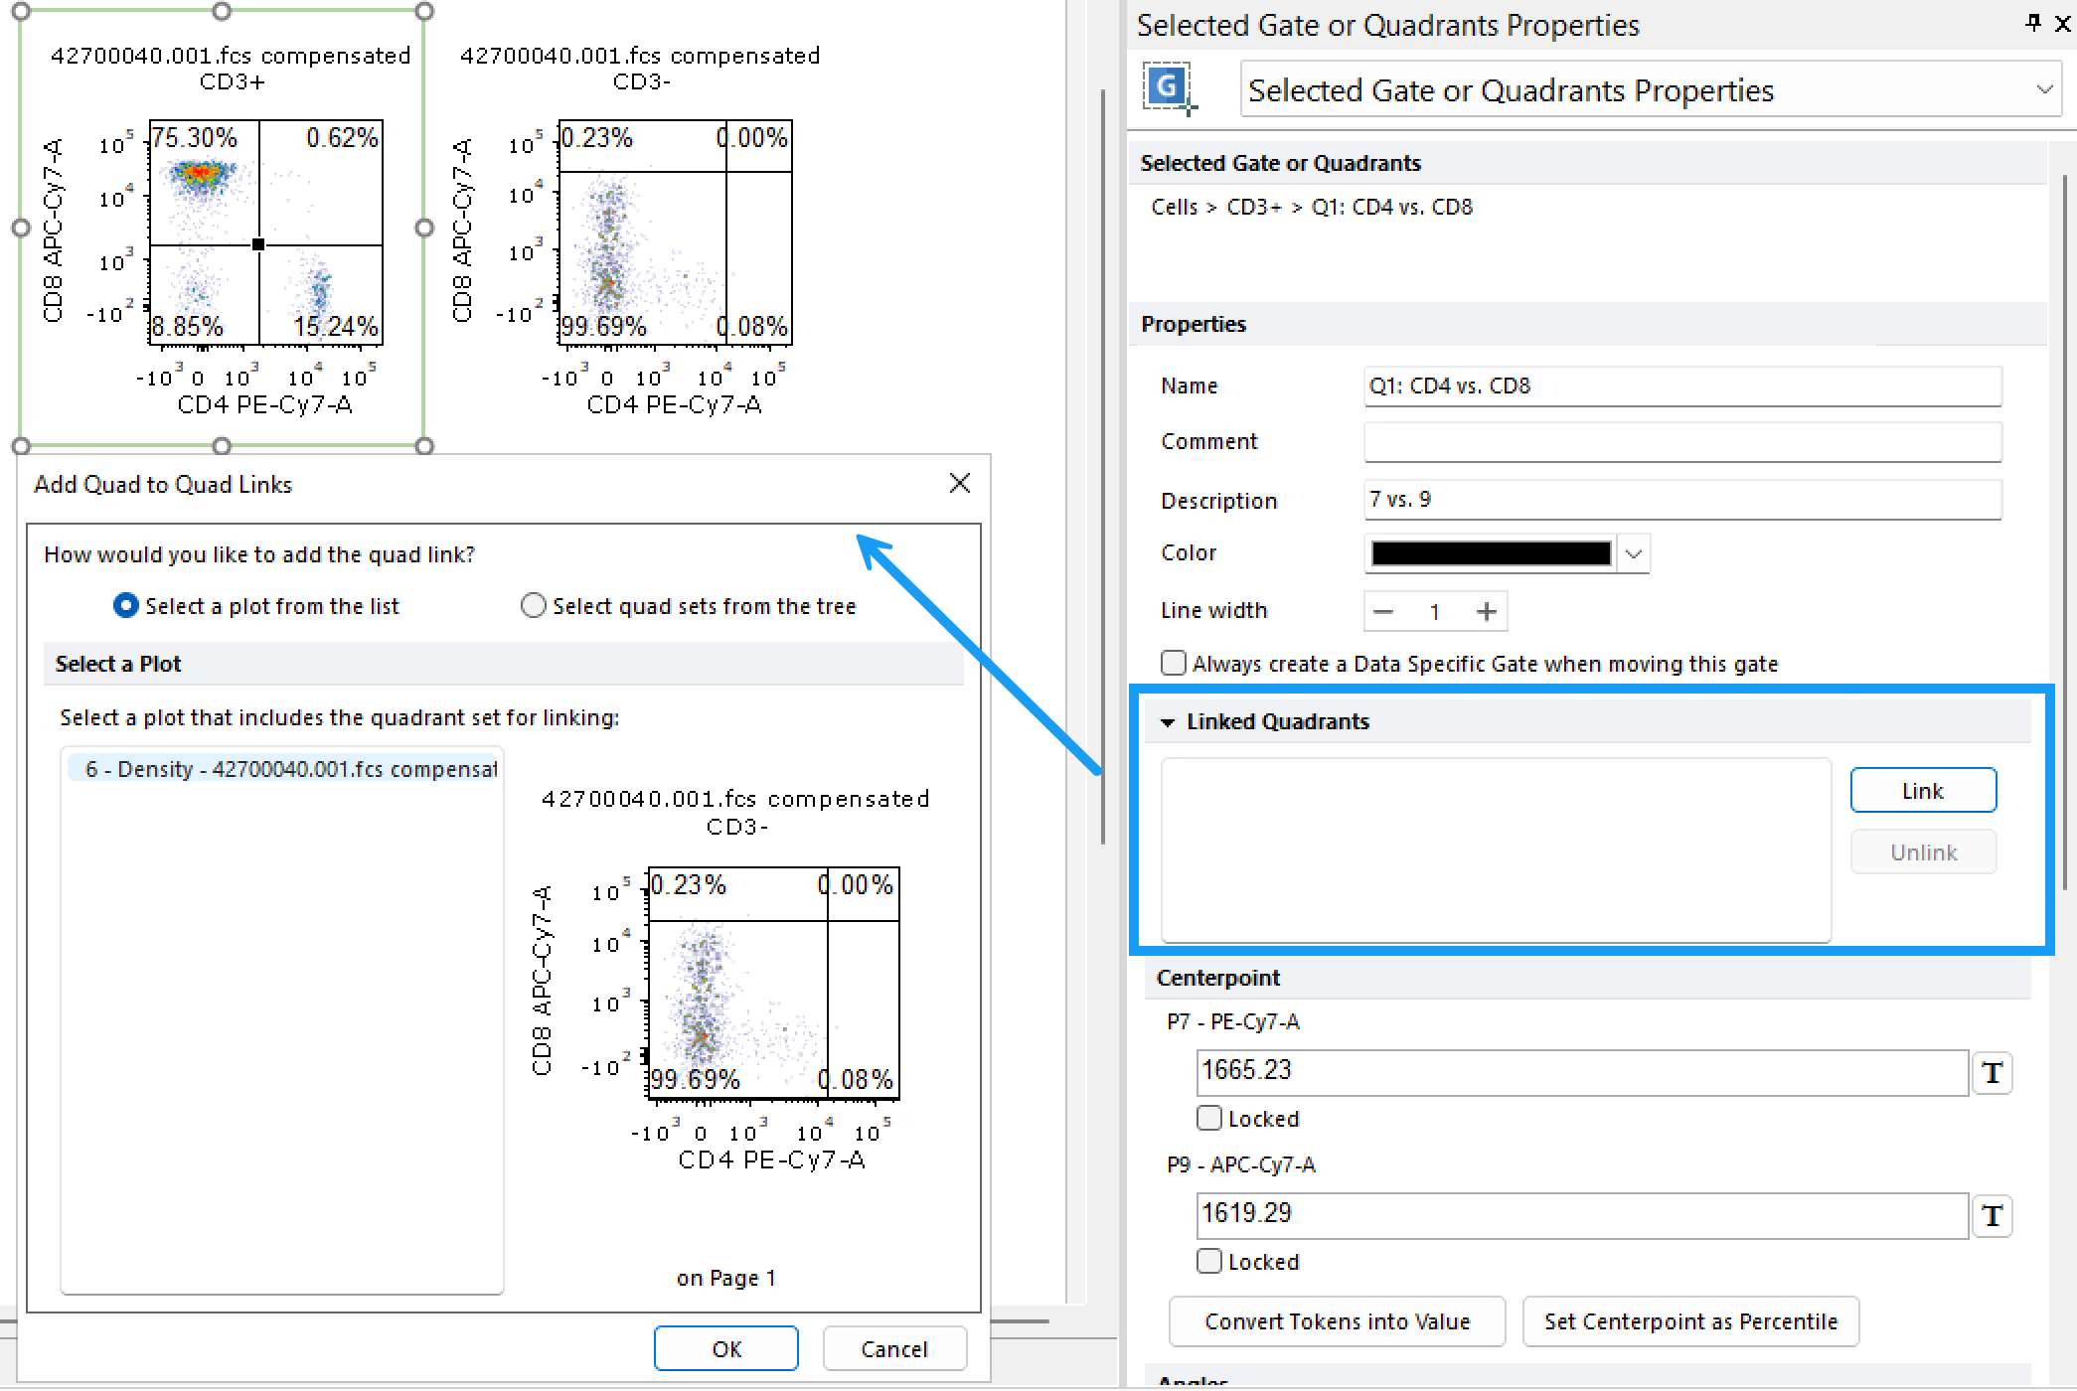Screen dimensions: 2077x1391
Task: Select the Select quad sets from the tree option
Action: point(533,606)
